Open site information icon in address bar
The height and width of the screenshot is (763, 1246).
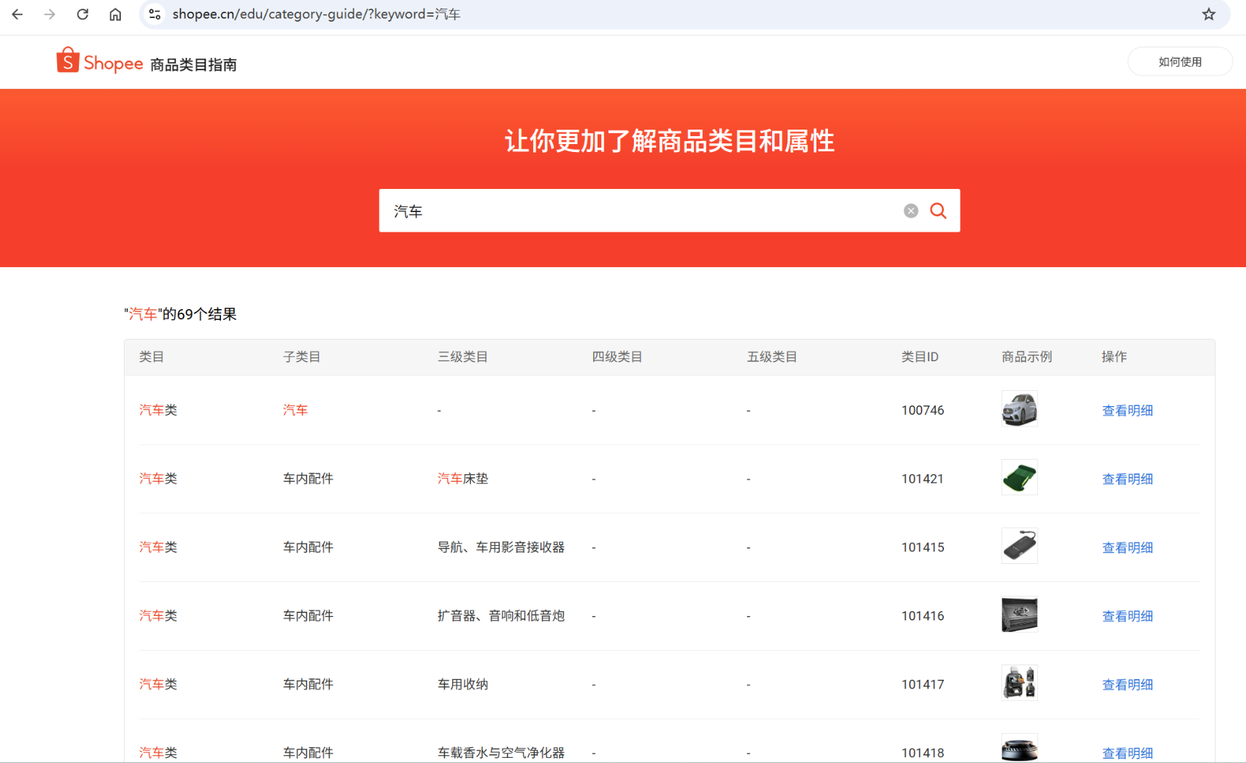click(154, 14)
